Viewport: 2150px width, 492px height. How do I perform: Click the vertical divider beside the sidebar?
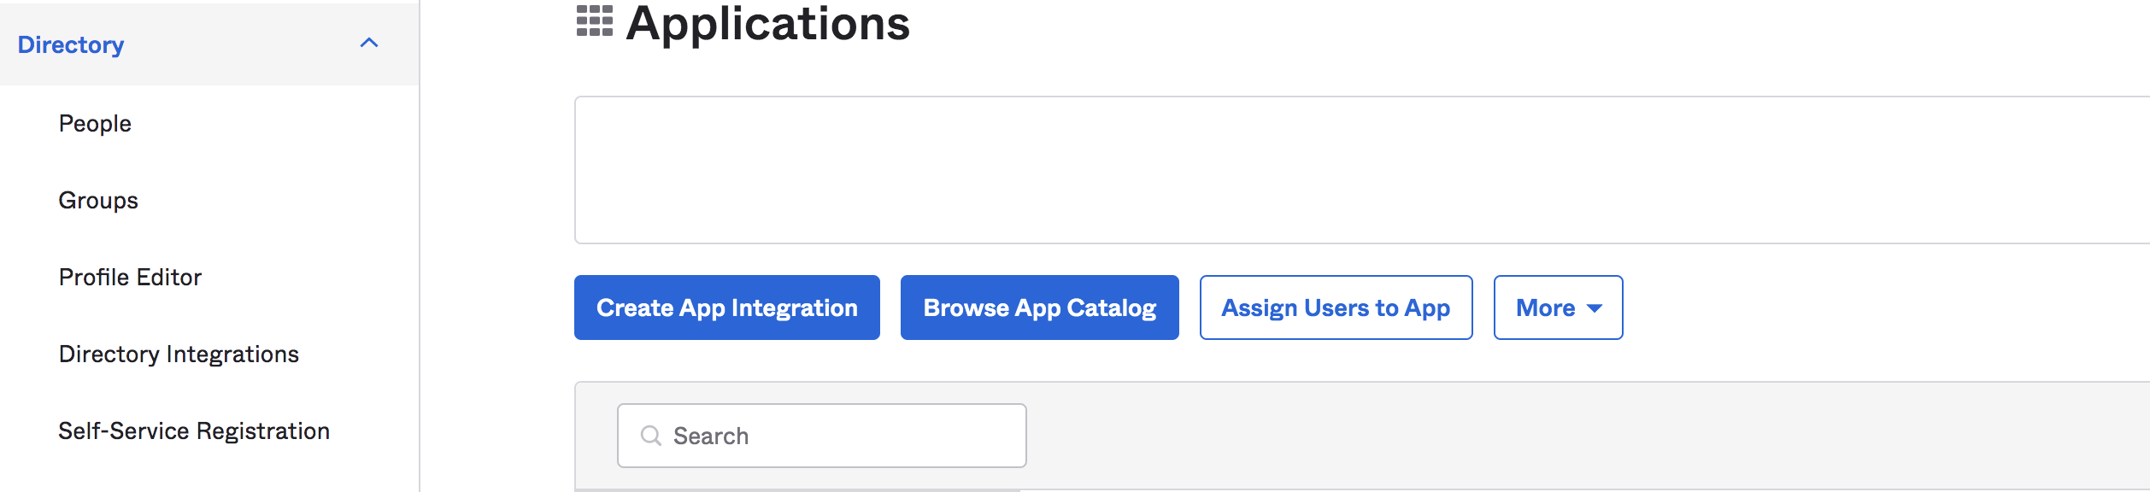[x=420, y=256]
